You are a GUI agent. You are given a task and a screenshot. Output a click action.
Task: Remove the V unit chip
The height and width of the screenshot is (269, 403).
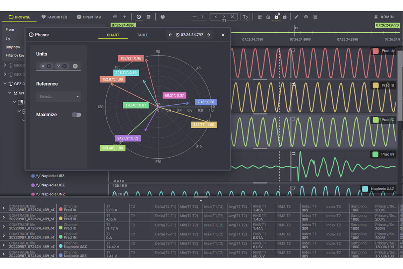coord(65,66)
